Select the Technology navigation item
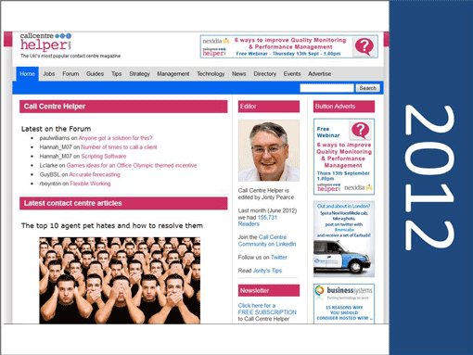 point(211,74)
